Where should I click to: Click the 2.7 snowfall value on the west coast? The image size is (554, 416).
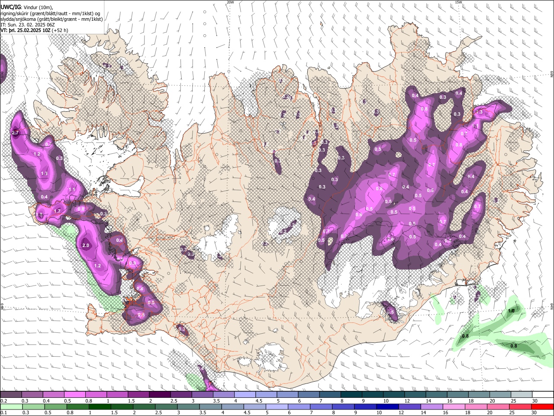[x=15, y=133]
